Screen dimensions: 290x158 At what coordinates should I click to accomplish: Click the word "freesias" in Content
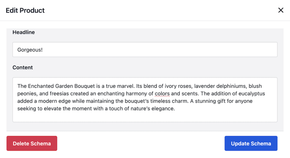[x=59, y=94]
